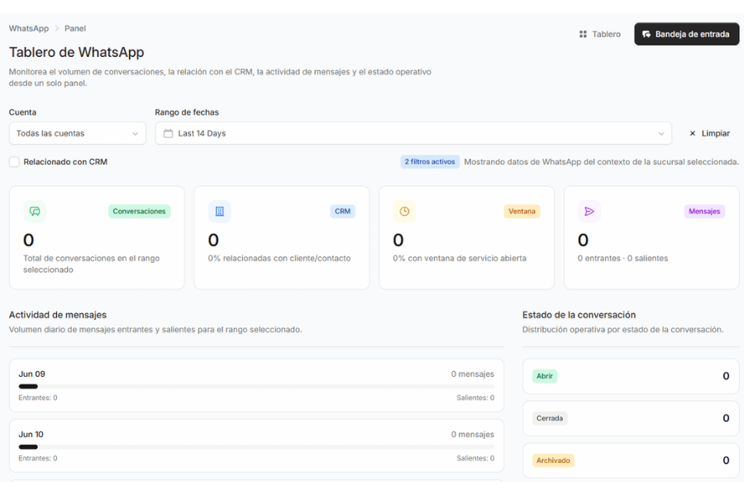Click the Cerrada gray status badge

click(550, 418)
